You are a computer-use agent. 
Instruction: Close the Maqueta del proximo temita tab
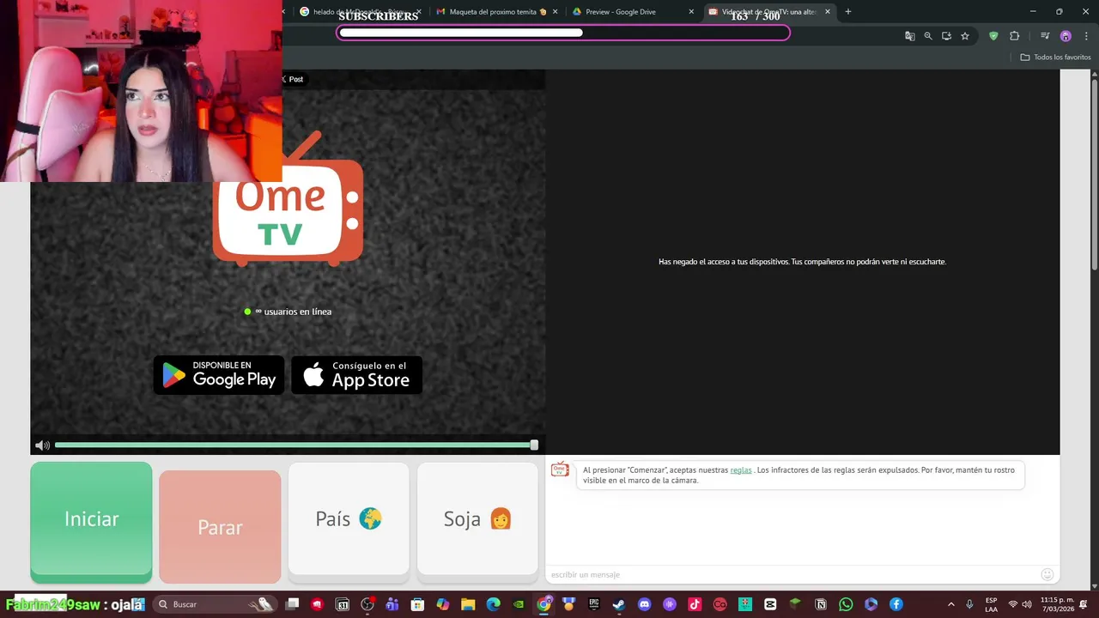coord(556,12)
